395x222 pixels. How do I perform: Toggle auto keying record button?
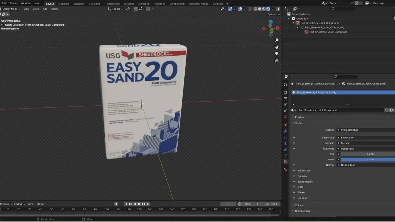click(116, 204)
